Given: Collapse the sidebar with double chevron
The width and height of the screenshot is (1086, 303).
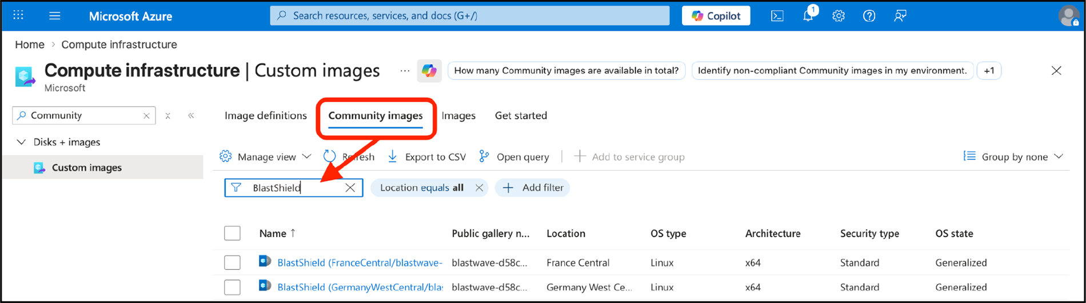Looking at the screenshot, I should [191, 115].
